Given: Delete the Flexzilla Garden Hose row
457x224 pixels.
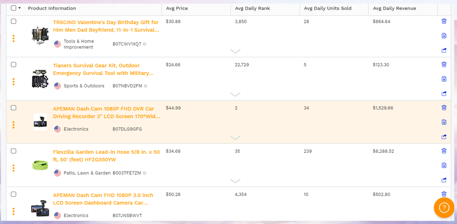Looking at the screenshot, I should (444, 151).
